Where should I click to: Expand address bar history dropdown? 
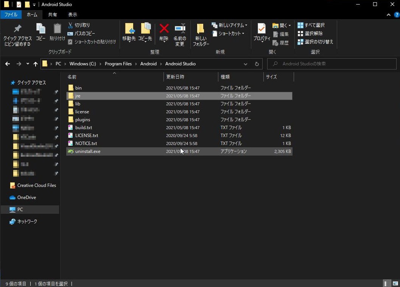click(245, 64)
